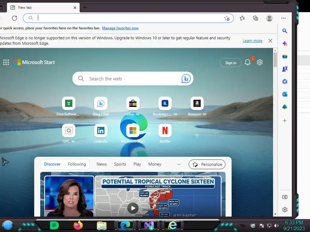The image size is (310, 232).
Task: Click the browser address bar
Action: [128, 18]
